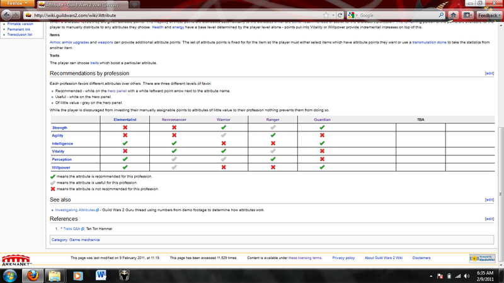Image resolution: width=504 pixels, height=283 pixels.
Task: Open a new tab with the plus button
Action: coord(135,4)
